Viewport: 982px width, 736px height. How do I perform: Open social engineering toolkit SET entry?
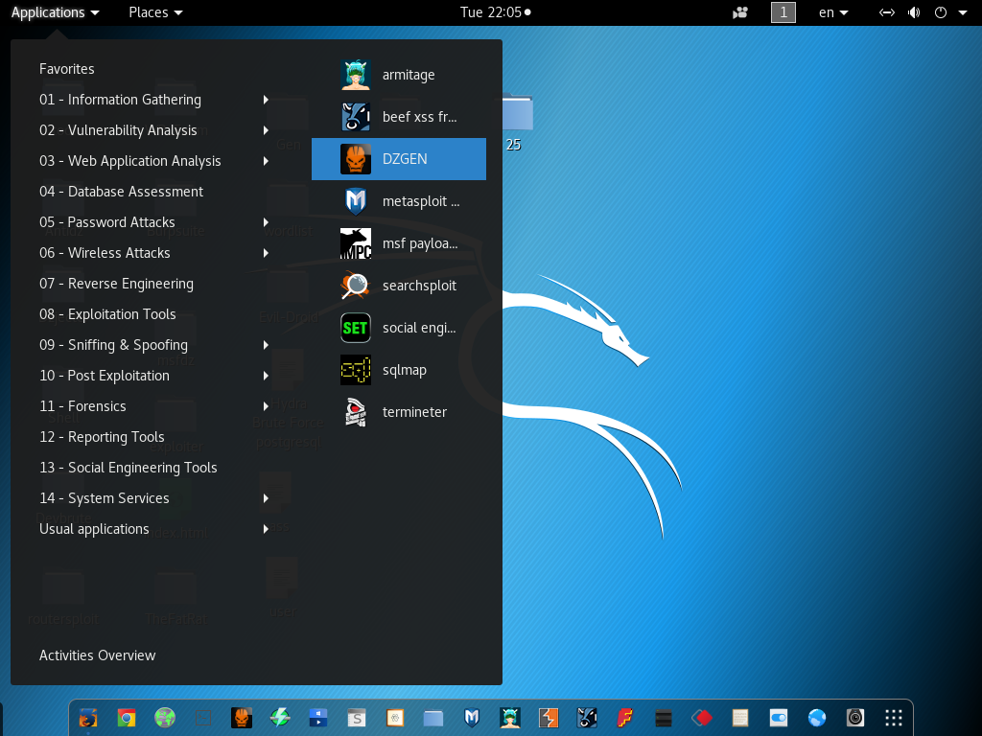coord(398,328)
